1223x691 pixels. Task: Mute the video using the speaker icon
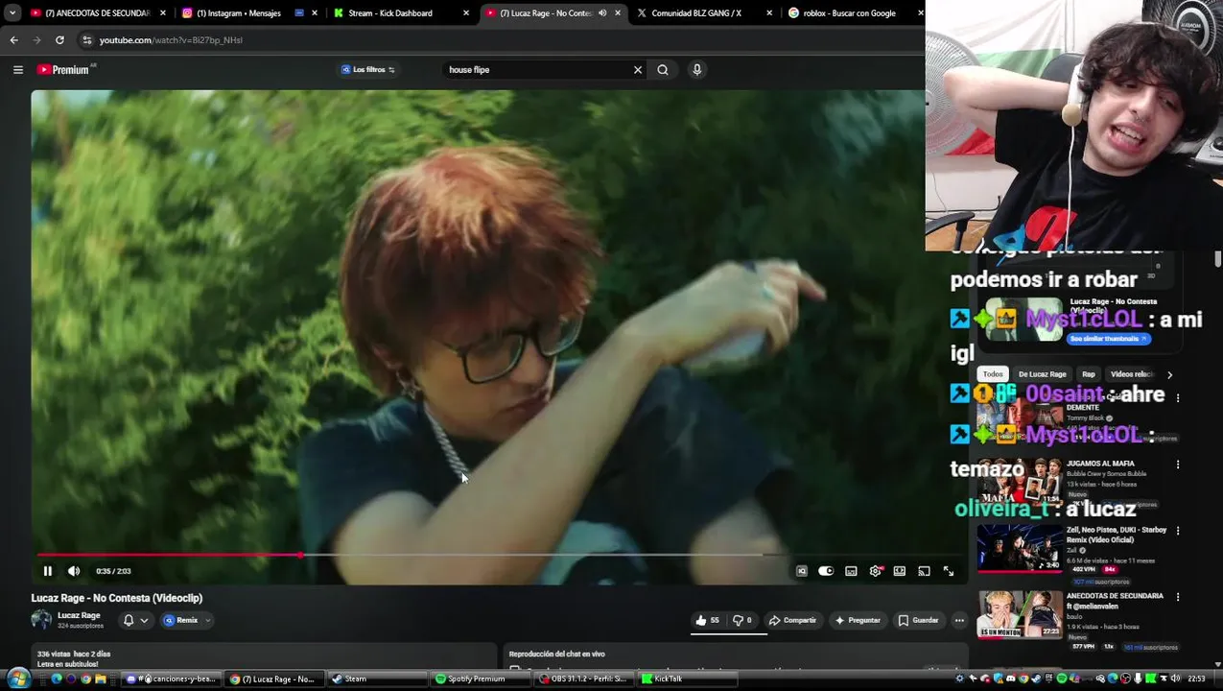[74, 571]
